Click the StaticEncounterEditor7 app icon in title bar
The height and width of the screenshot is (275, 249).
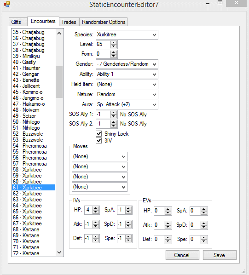(7, 4)
